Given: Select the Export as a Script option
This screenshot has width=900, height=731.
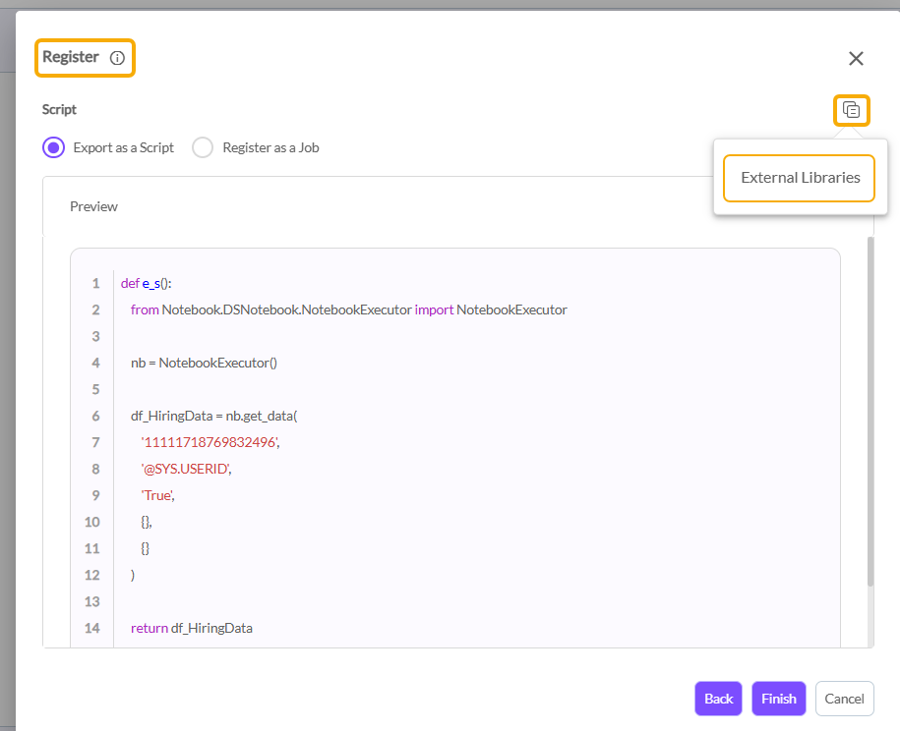Looking at the screenshot, I should pyautogui.click(x=54, y=147).
